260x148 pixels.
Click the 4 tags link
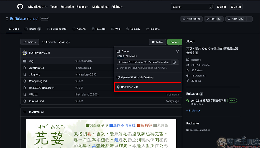(x=64, y=42)
